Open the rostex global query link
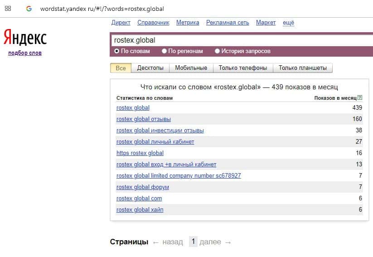373x257 pixels. pyautogui.click(x=133, y=108)
